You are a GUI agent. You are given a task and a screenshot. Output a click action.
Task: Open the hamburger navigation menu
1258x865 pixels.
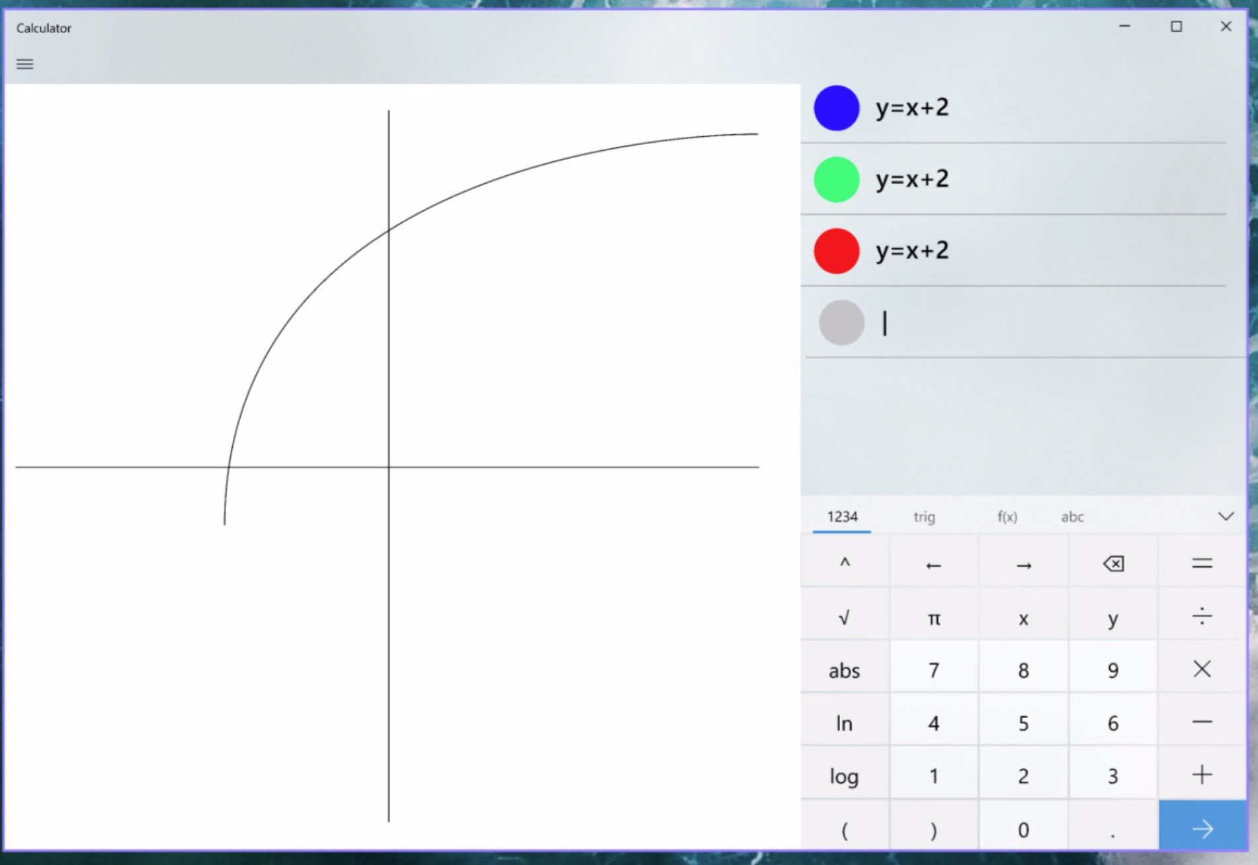click(25, 64)
